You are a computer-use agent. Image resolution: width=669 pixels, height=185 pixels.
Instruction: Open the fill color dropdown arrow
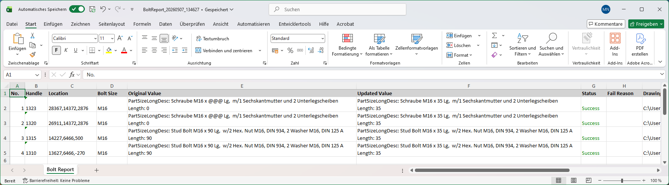(x=115, y=50)
